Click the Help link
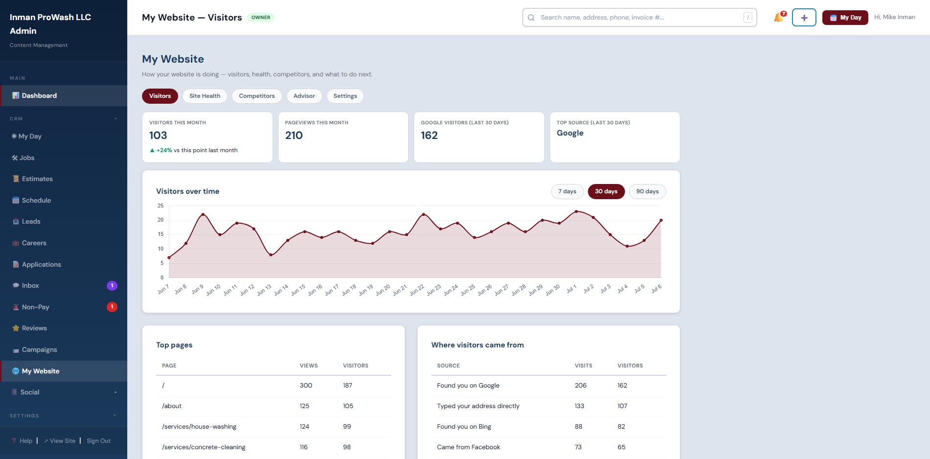 (x=22, y=441)
